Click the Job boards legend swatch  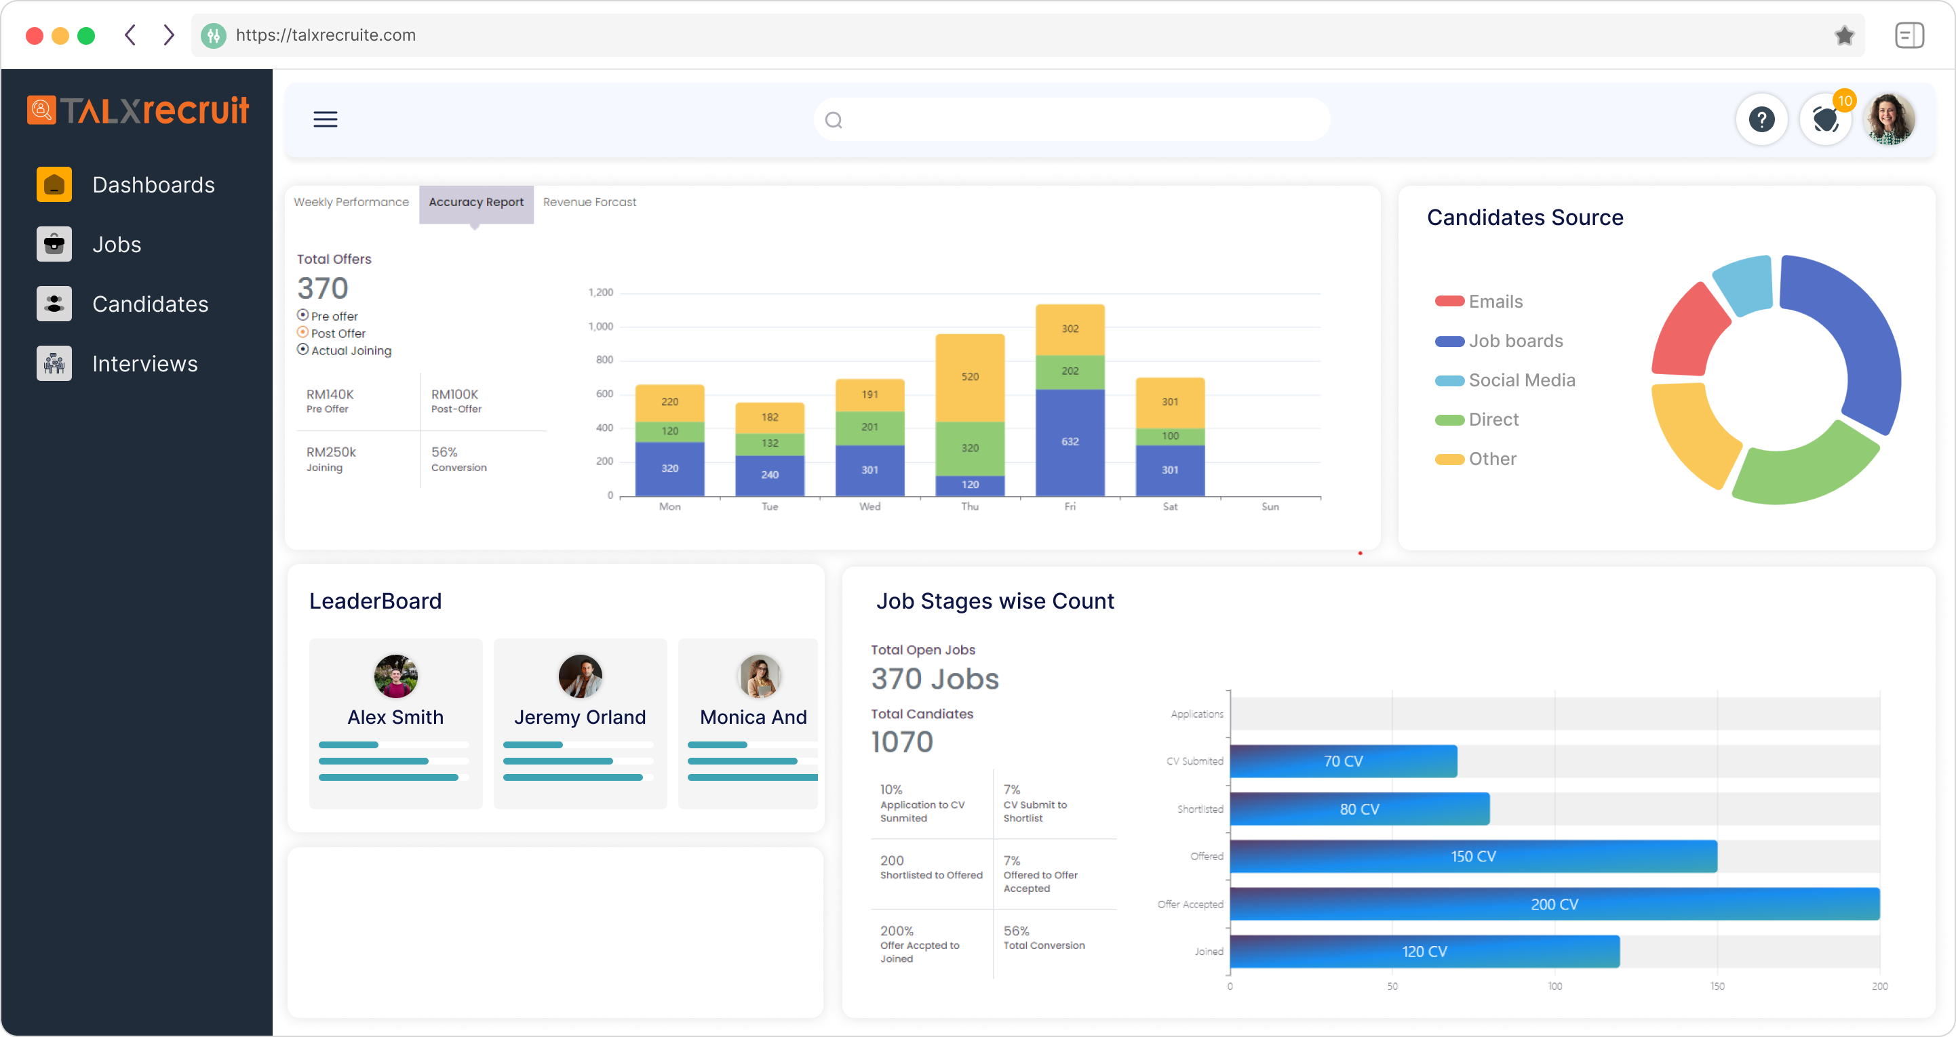[x=1449, y=342]
